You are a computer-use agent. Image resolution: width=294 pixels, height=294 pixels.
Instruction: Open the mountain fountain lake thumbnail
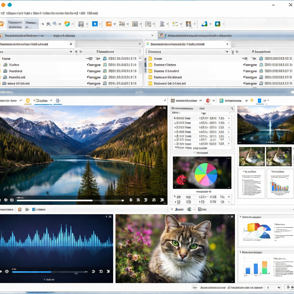(265, 125)
